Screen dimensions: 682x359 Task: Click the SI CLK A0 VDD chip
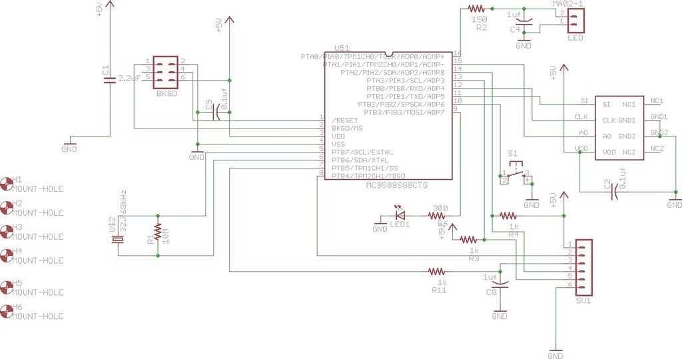tap(619, 128)
